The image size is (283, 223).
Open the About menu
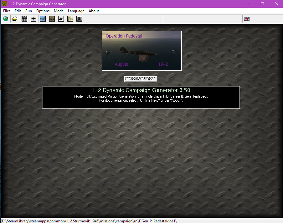(x=94, y=11)
